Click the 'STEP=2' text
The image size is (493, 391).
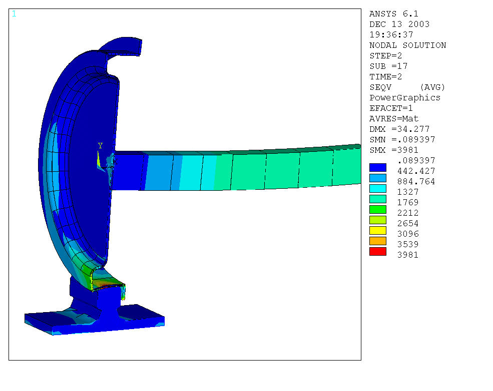pyautogui.click(x=385, y=55)
